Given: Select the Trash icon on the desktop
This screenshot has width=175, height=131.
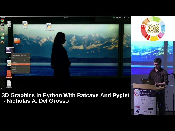Looking at the screenshot, I should [9, 24].
